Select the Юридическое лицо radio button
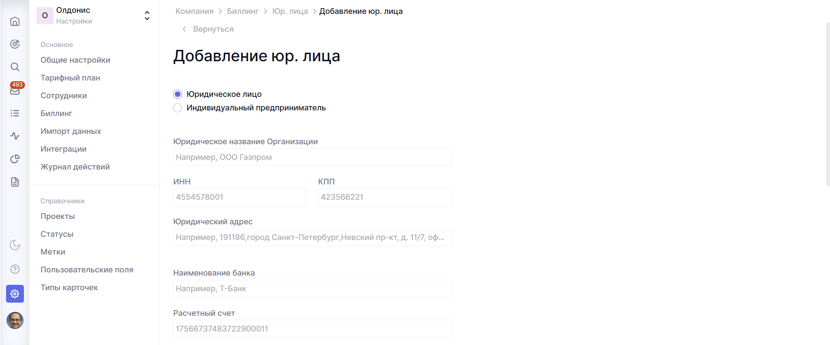 point(178,94)
